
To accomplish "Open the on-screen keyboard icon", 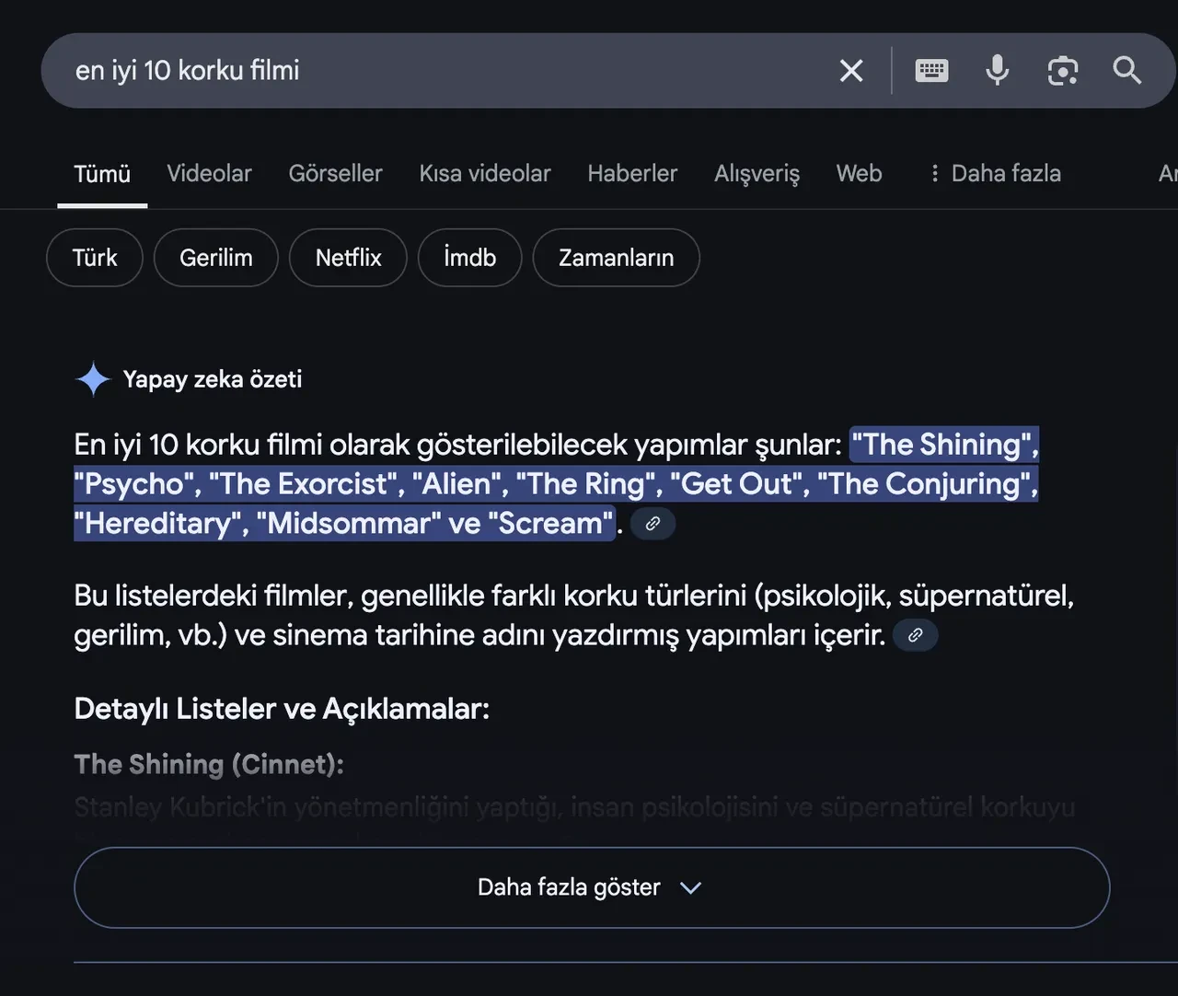I will tap(931, 70).
